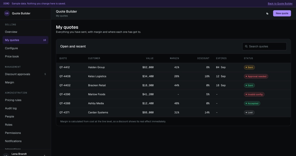Click the Value column header
Image resolution: width=296 pixels, height=156 pixels.
[150, 58]
